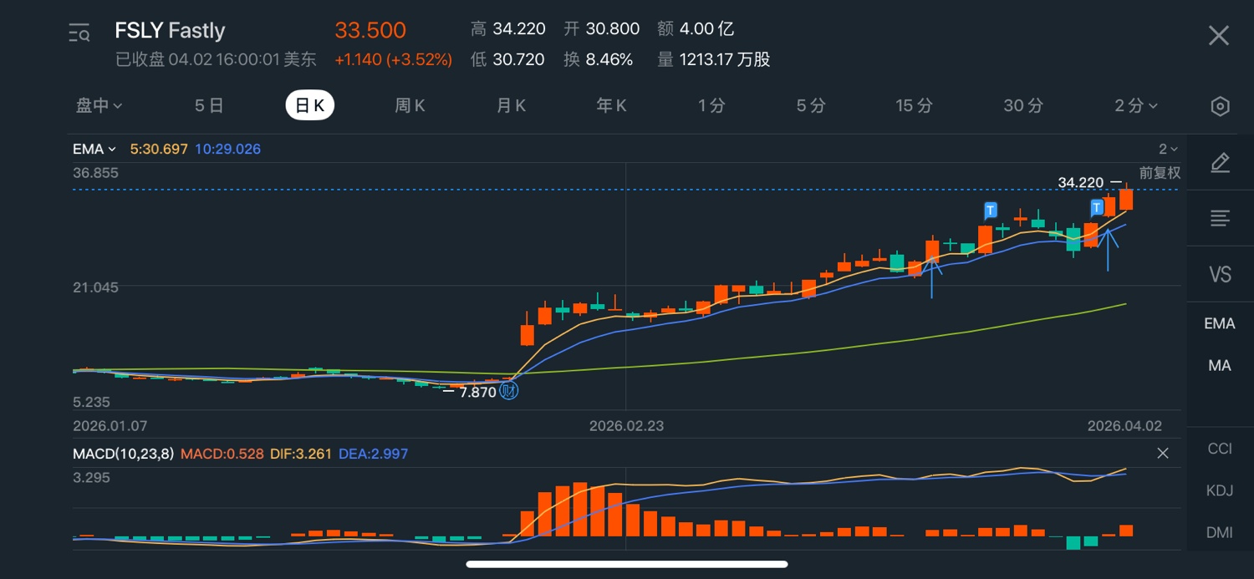Open the lines list menu icon
Screen dimensions: 1254x579
pyautogui.click(x=1220, y=219)
